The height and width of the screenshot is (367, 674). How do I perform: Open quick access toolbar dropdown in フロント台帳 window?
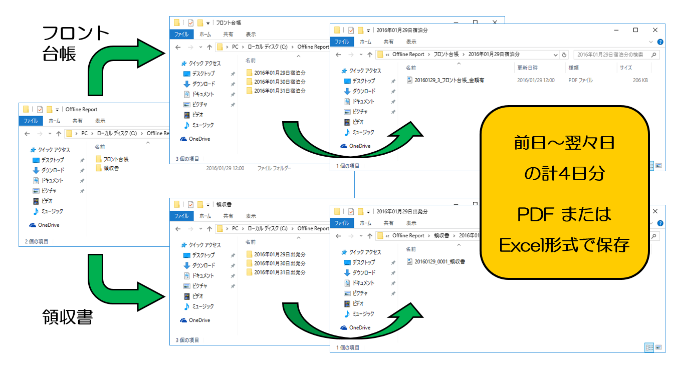coord(208,23)
